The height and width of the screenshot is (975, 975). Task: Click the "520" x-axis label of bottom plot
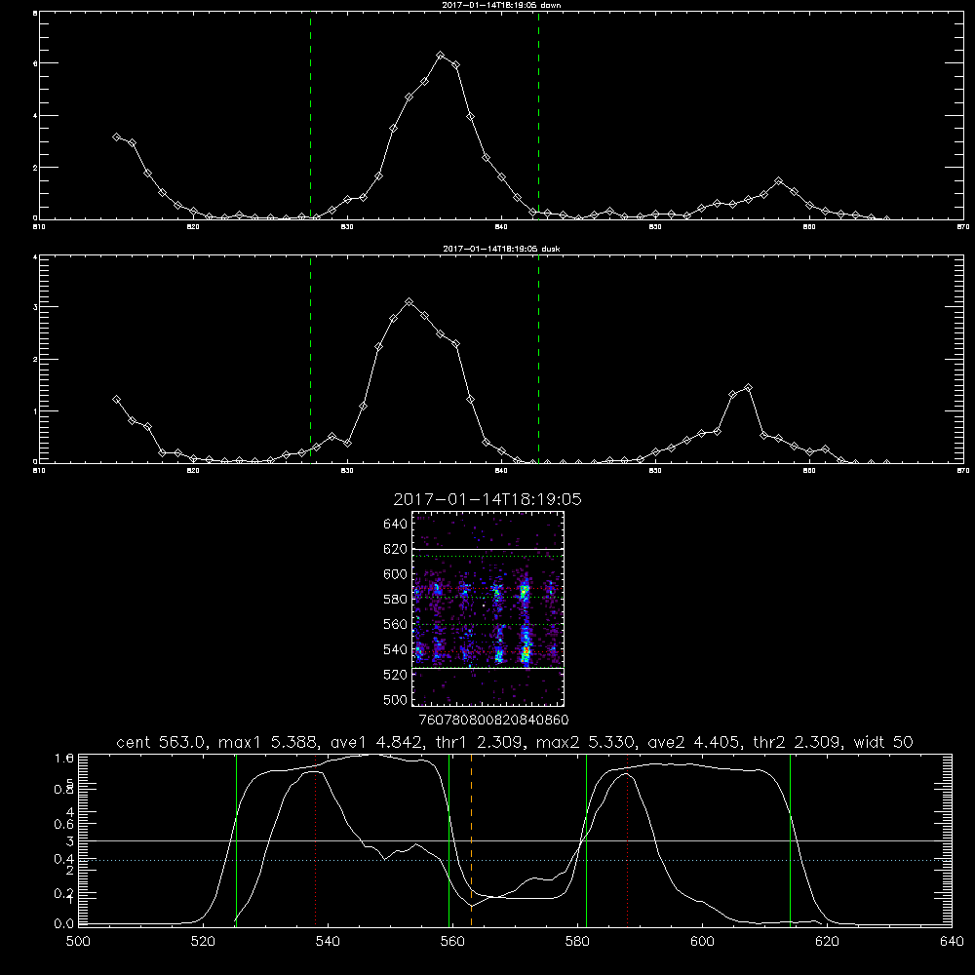(x=203, y=942)
